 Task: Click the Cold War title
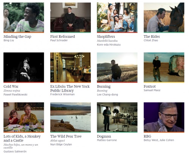(11, 86)
